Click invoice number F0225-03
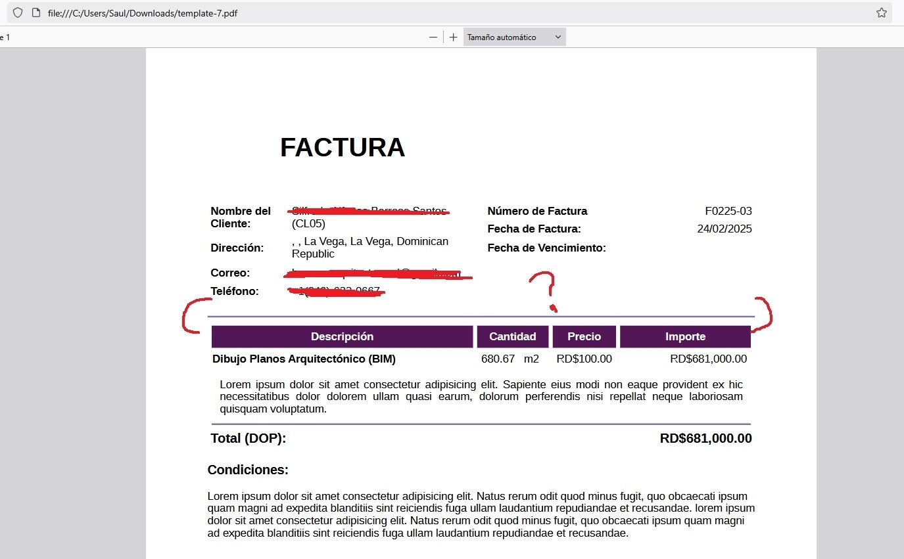This screenshot has width=904, height=559. [728, 211]
